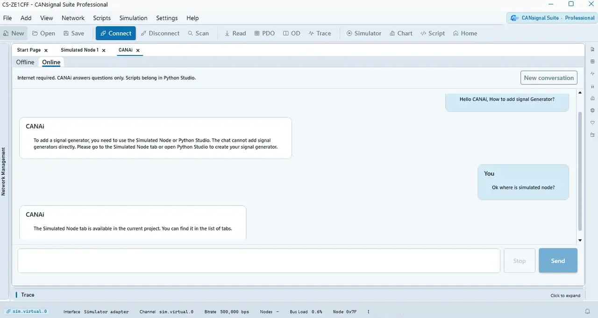
Task: Click the heart icon in right sidebar
Action: pos(592,123)
